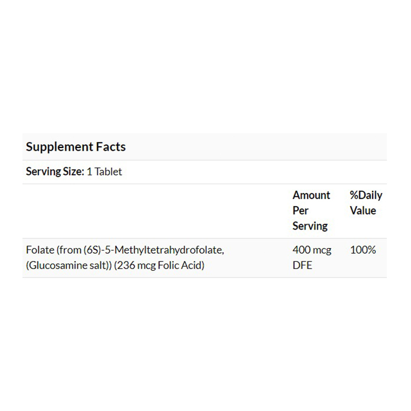411x411 pixels.
Task: Click "Serving" in the Amount Per Serving header
Action: [x=310, y=226]
